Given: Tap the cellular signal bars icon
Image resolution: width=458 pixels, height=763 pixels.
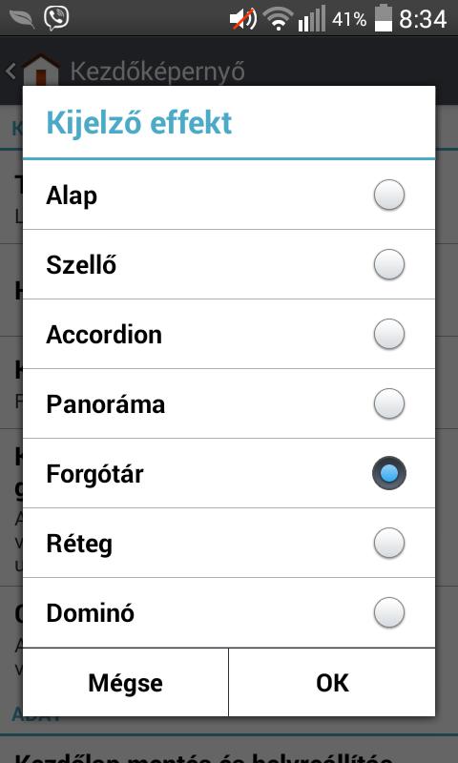Looking at the screenshot, I should click(x=311, y=19).
